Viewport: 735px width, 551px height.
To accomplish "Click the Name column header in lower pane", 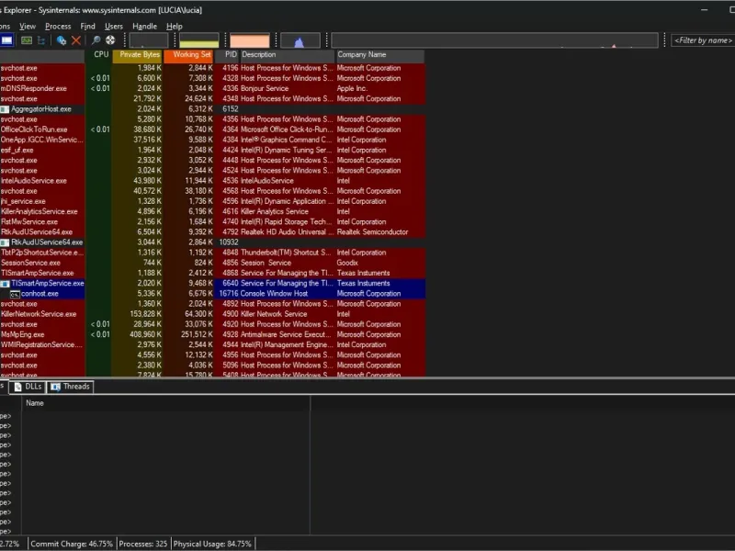I will (165, 403).
